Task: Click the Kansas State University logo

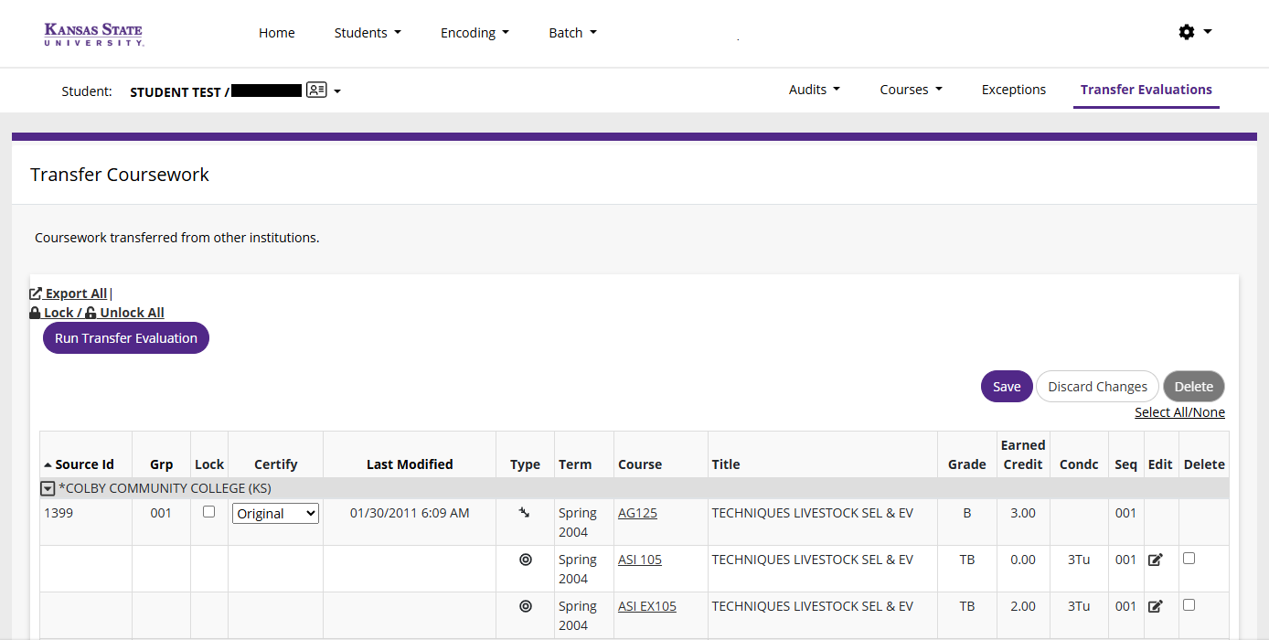Action: (x=93, y=35)
